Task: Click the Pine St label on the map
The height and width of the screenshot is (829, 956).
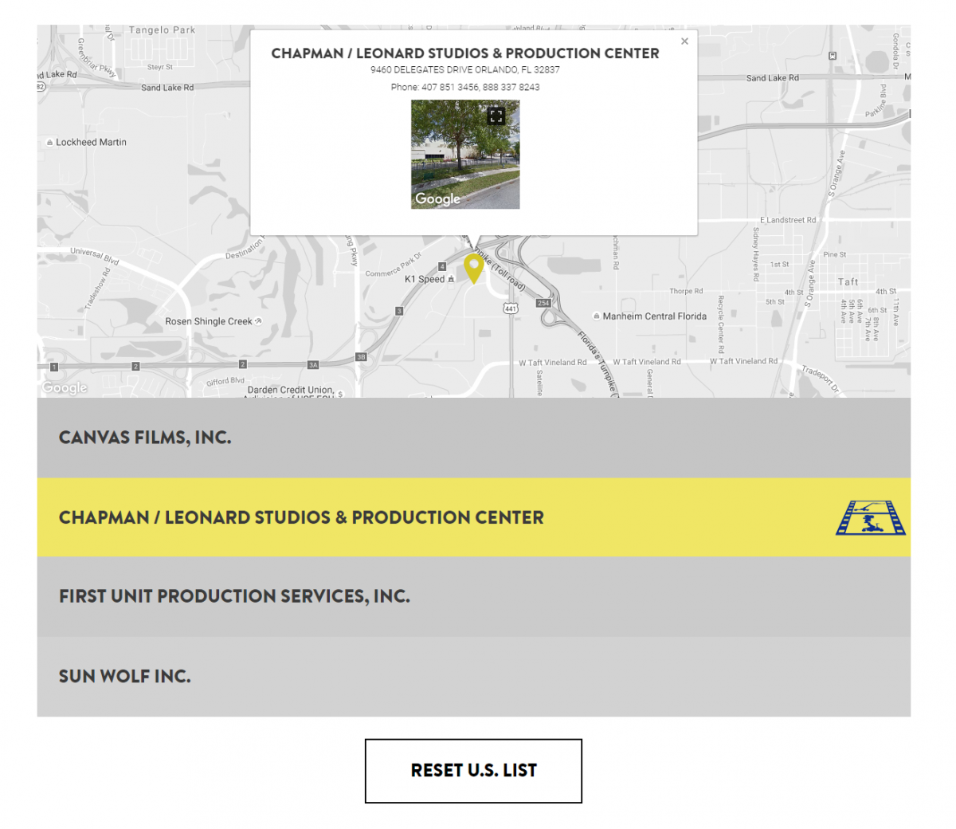Action: click(835, 254)
